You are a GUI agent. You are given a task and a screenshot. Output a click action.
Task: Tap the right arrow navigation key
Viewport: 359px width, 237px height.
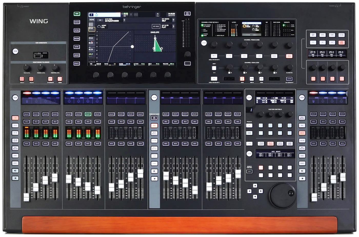[x=261, y=191]
